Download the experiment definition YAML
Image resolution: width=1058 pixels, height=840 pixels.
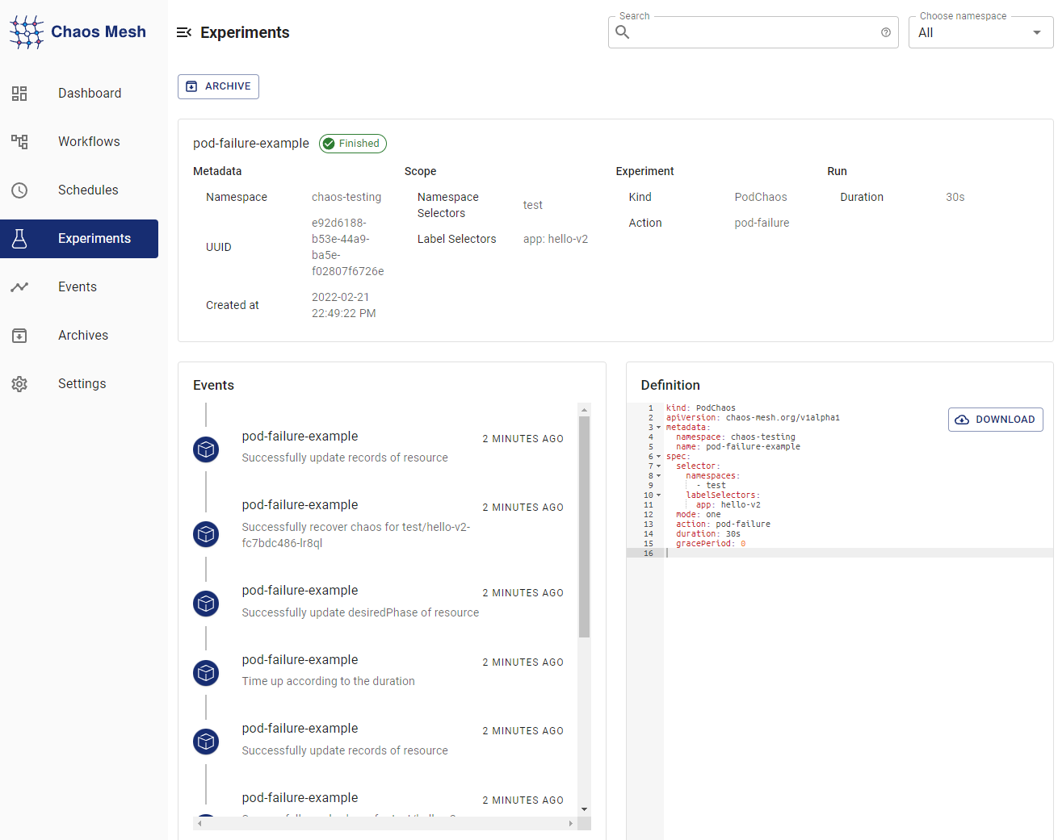(996, 420)
